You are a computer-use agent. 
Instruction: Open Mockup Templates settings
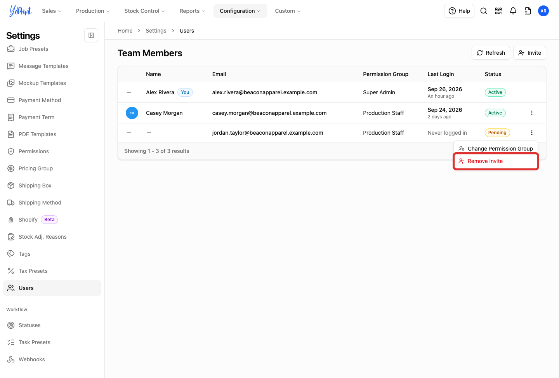click(x=52, y=83)
